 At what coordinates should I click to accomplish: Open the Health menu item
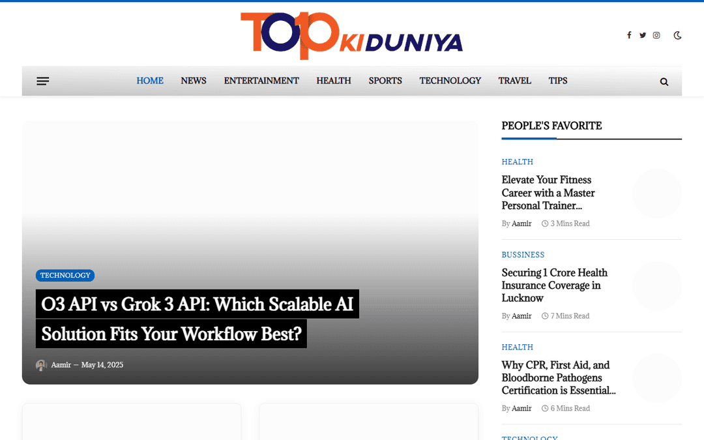334,81
